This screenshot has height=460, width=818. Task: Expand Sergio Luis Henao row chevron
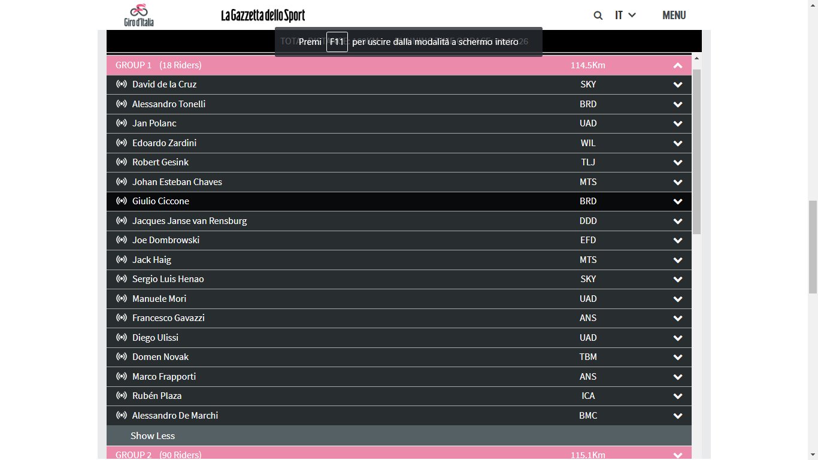coord(677,279)
